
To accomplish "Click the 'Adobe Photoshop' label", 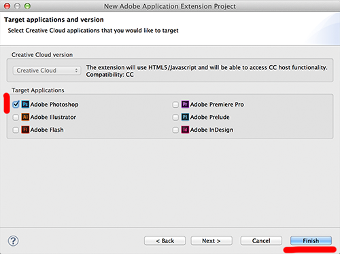I will [x=54, y=105].
